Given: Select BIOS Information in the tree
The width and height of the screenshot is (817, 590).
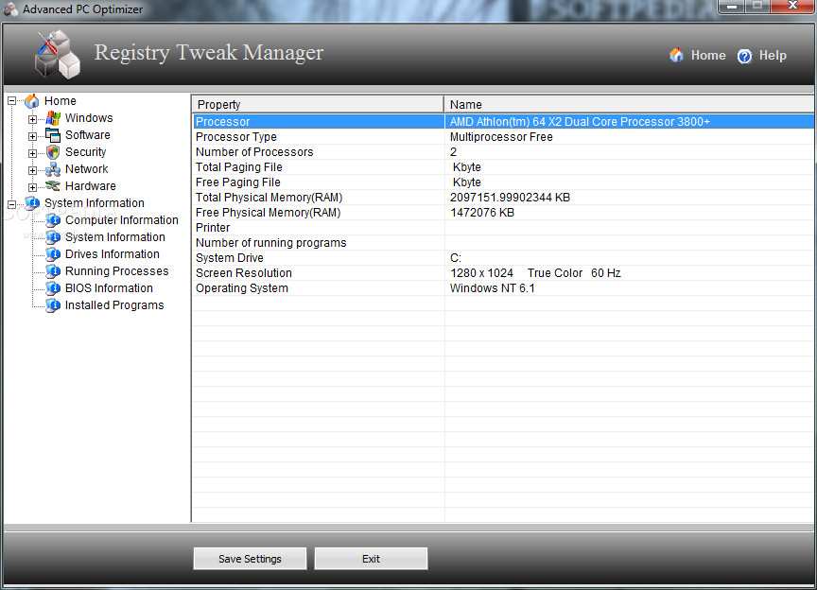Looking at the screenshot, I should click(109, 288).
